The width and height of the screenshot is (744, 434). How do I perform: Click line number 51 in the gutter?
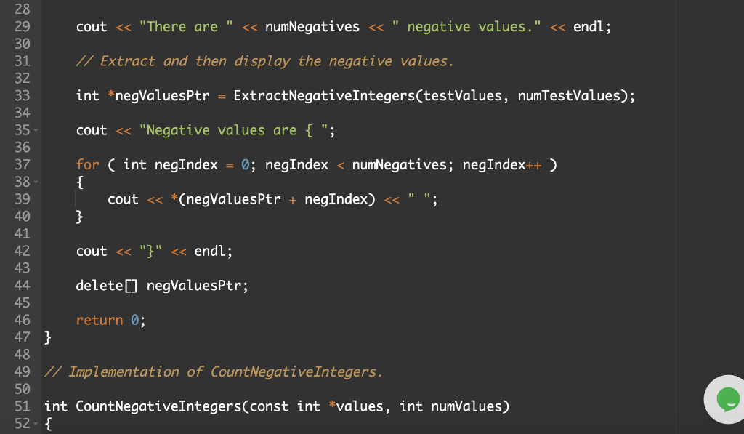pos(22,406)
